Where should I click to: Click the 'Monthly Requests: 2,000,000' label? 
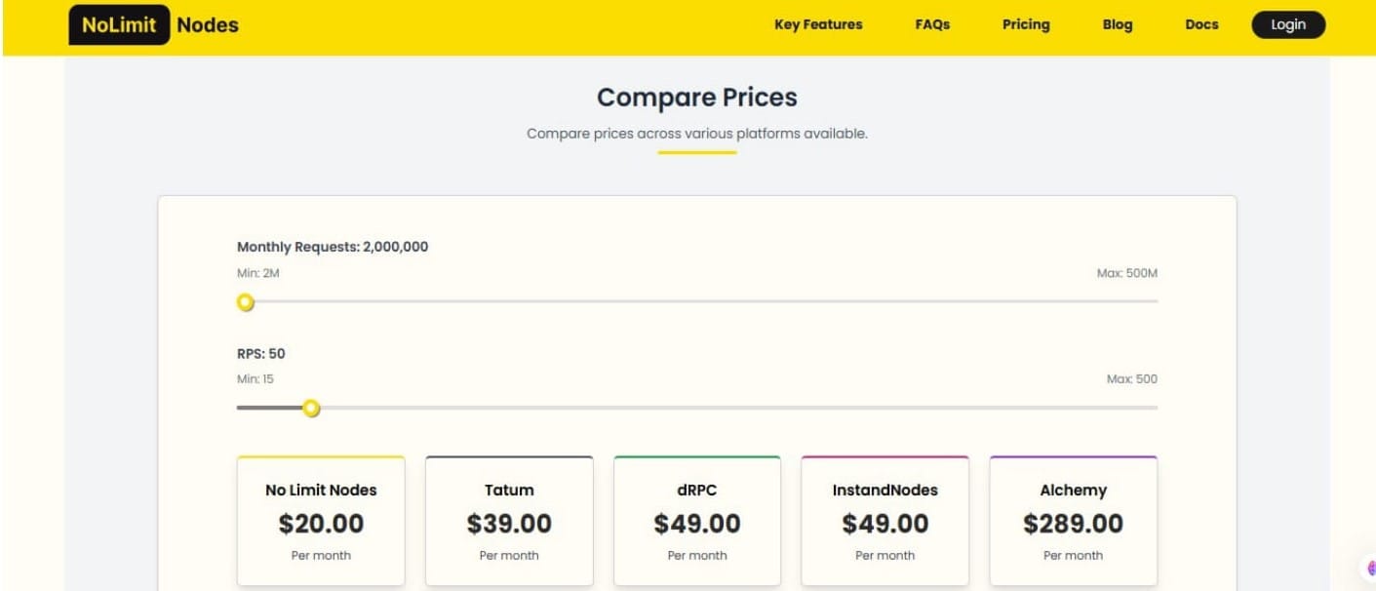[333, 247]
